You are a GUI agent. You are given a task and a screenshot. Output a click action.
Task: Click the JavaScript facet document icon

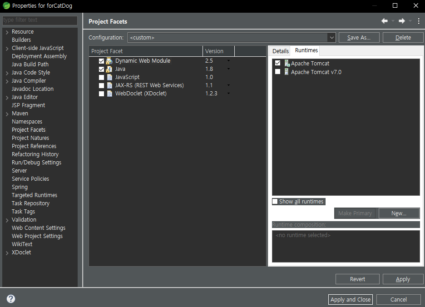pos(109,77)
